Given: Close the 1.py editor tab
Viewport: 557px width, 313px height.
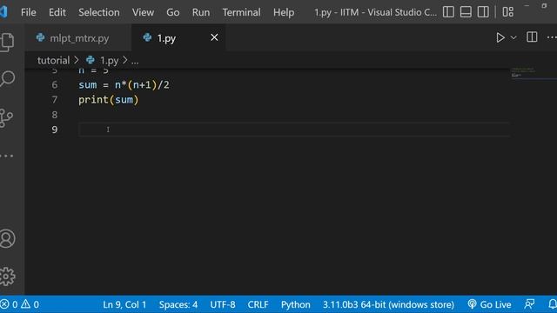Looking at the screenshot, I should click(214, 37).
